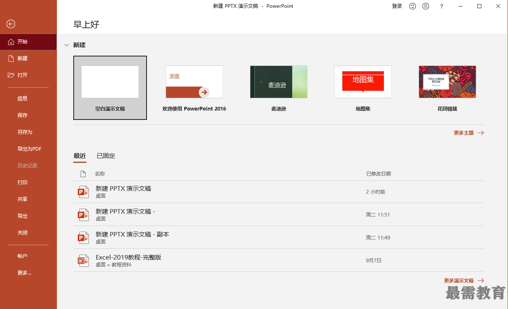The height and width of the screenshot is (309, 508).
Task: Switch to the 最近 tab
Action: click(x=80, y=156)
